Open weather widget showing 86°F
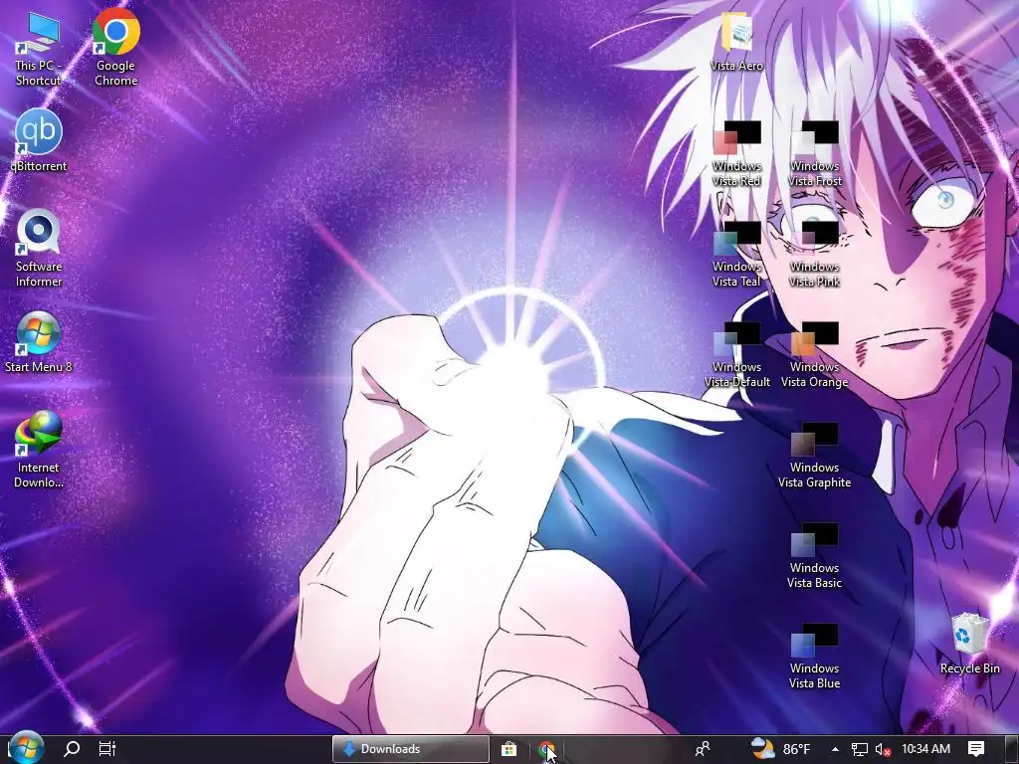Viewport: 1019px width, 764px height. tap(780, 749)
